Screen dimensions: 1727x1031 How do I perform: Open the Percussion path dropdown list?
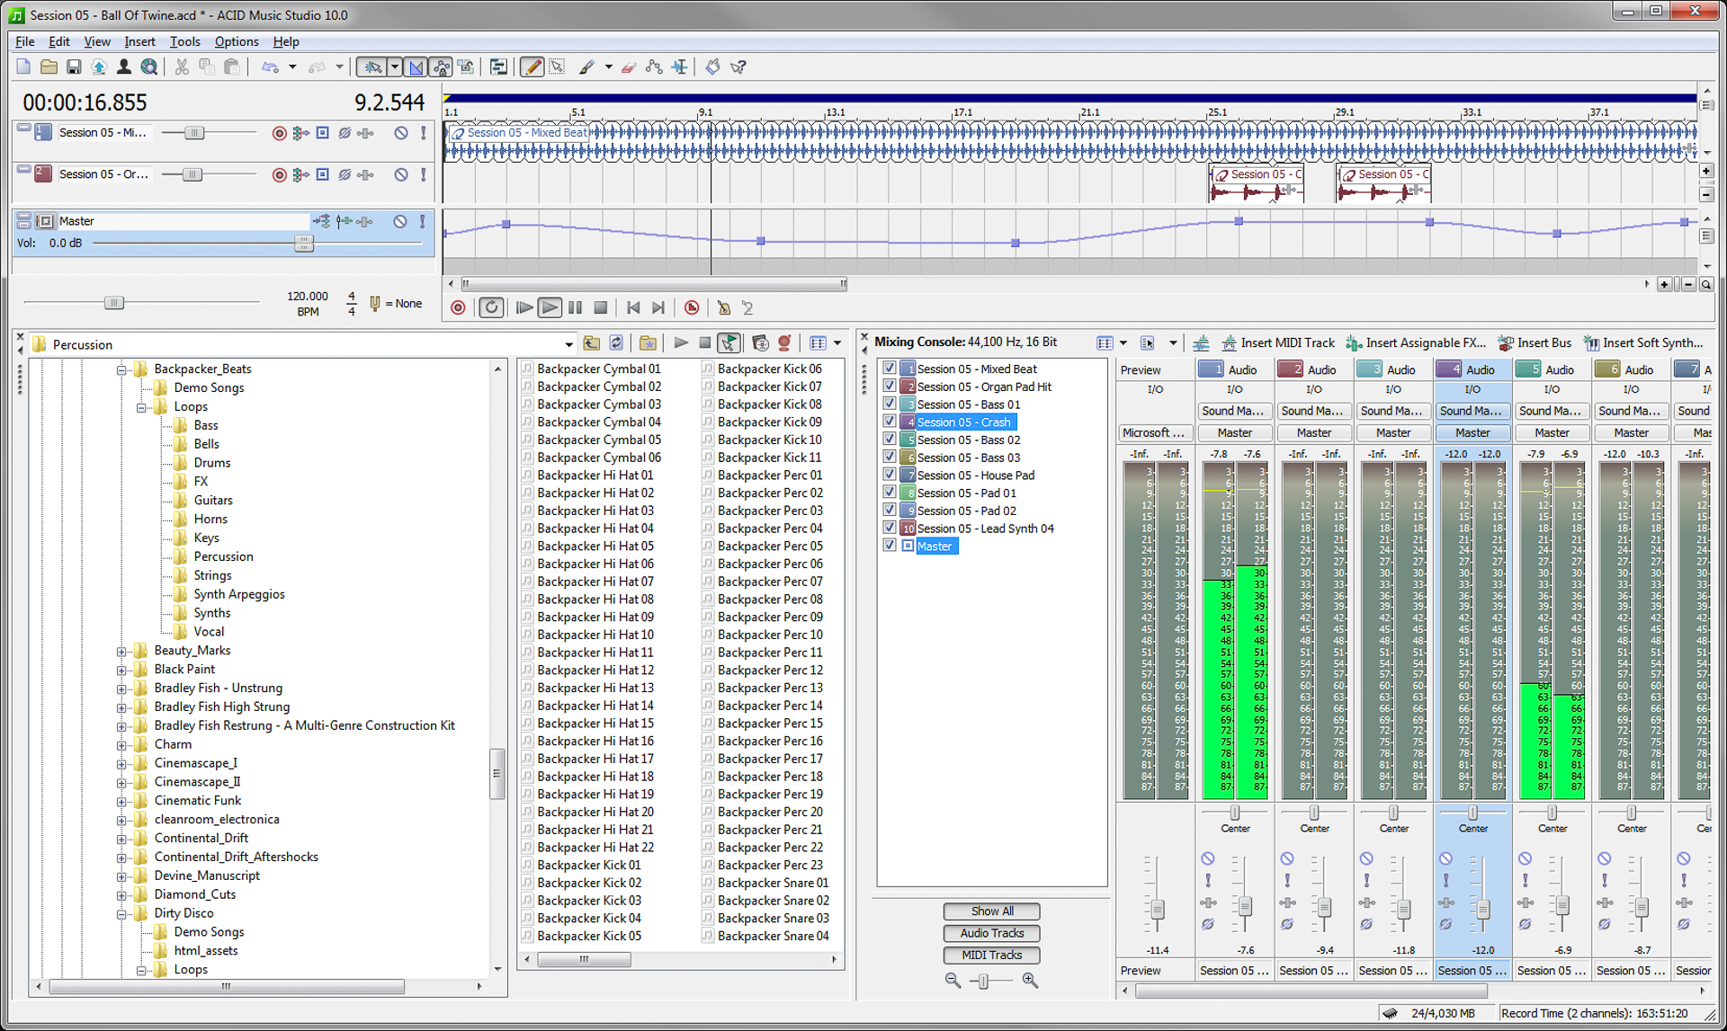[x=568, y=344]
